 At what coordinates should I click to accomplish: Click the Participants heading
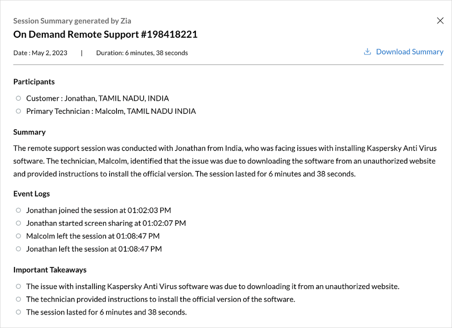(x=34, y=82)
